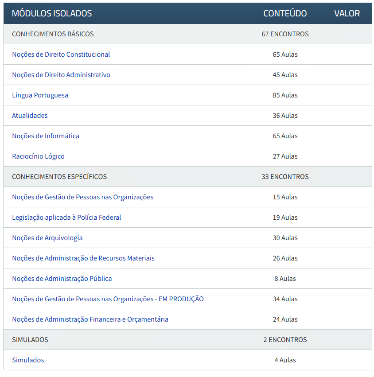Click the Módulos Isolados table heading
The height and width of the screenshot is (377, 374).
52,13
